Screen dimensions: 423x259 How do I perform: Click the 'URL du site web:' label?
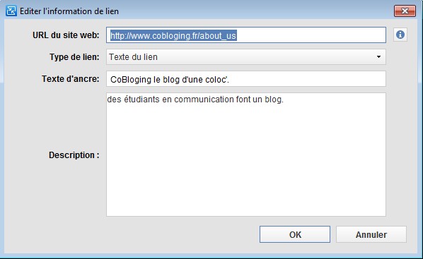[x=66, y=35]
